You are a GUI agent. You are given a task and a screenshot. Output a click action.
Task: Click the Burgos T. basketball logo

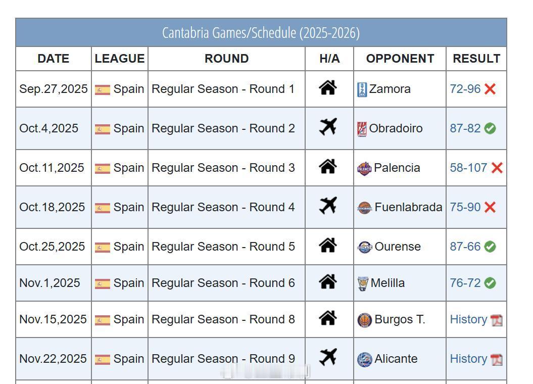pyautogui.click(x=365, y=320)
